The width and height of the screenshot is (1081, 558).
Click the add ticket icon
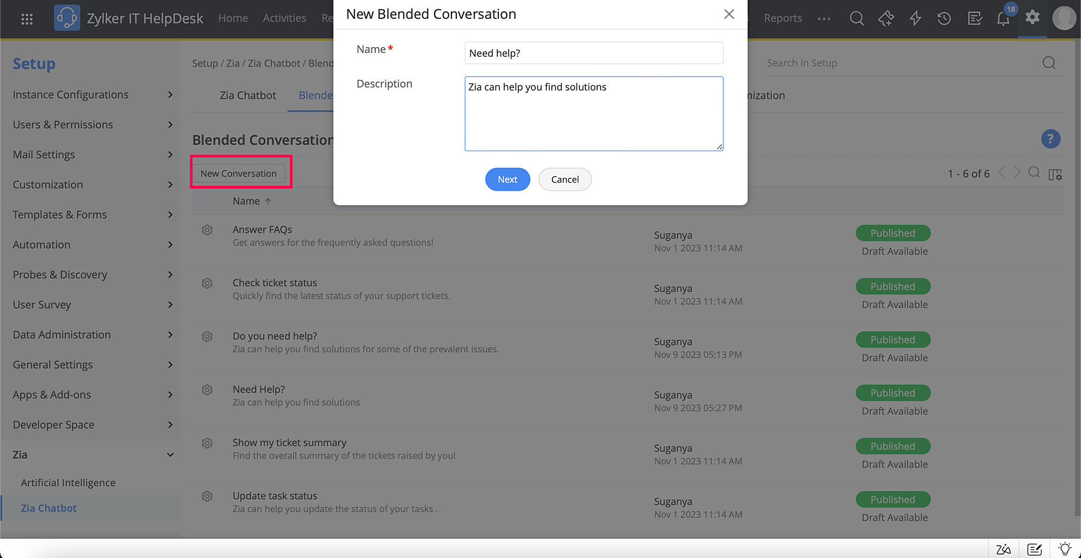point(886,18)
